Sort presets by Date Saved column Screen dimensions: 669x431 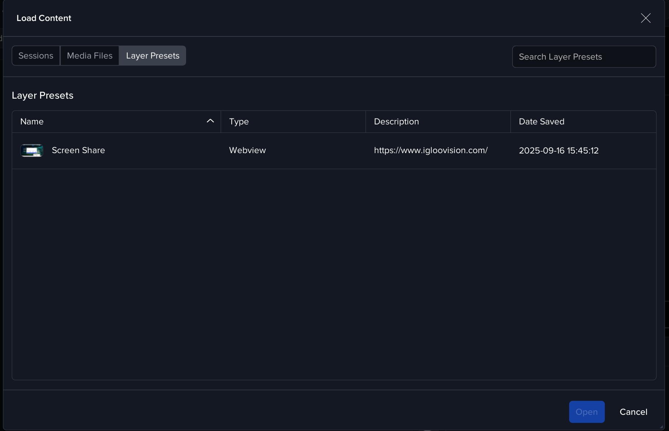click(541, 121)
